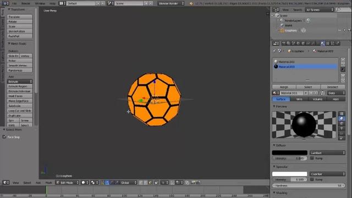Toggle Icosphere visibility eye in outliner
The width and height of the screenshot is (352, 198).
point(340,30)
